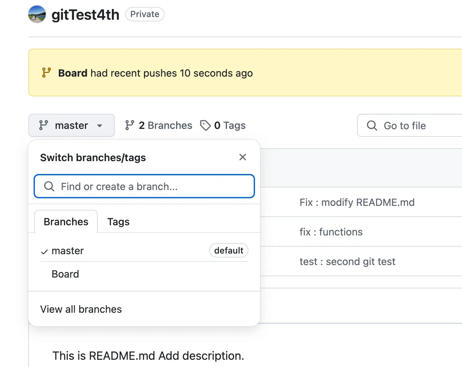
Task: Click the gitTest4th owner avatar
Action: 37,14
